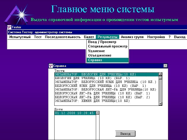Select date 01.12.2000 10:28:45
The height and width of the screenshot is (140, 187).
tap(75, 113)
